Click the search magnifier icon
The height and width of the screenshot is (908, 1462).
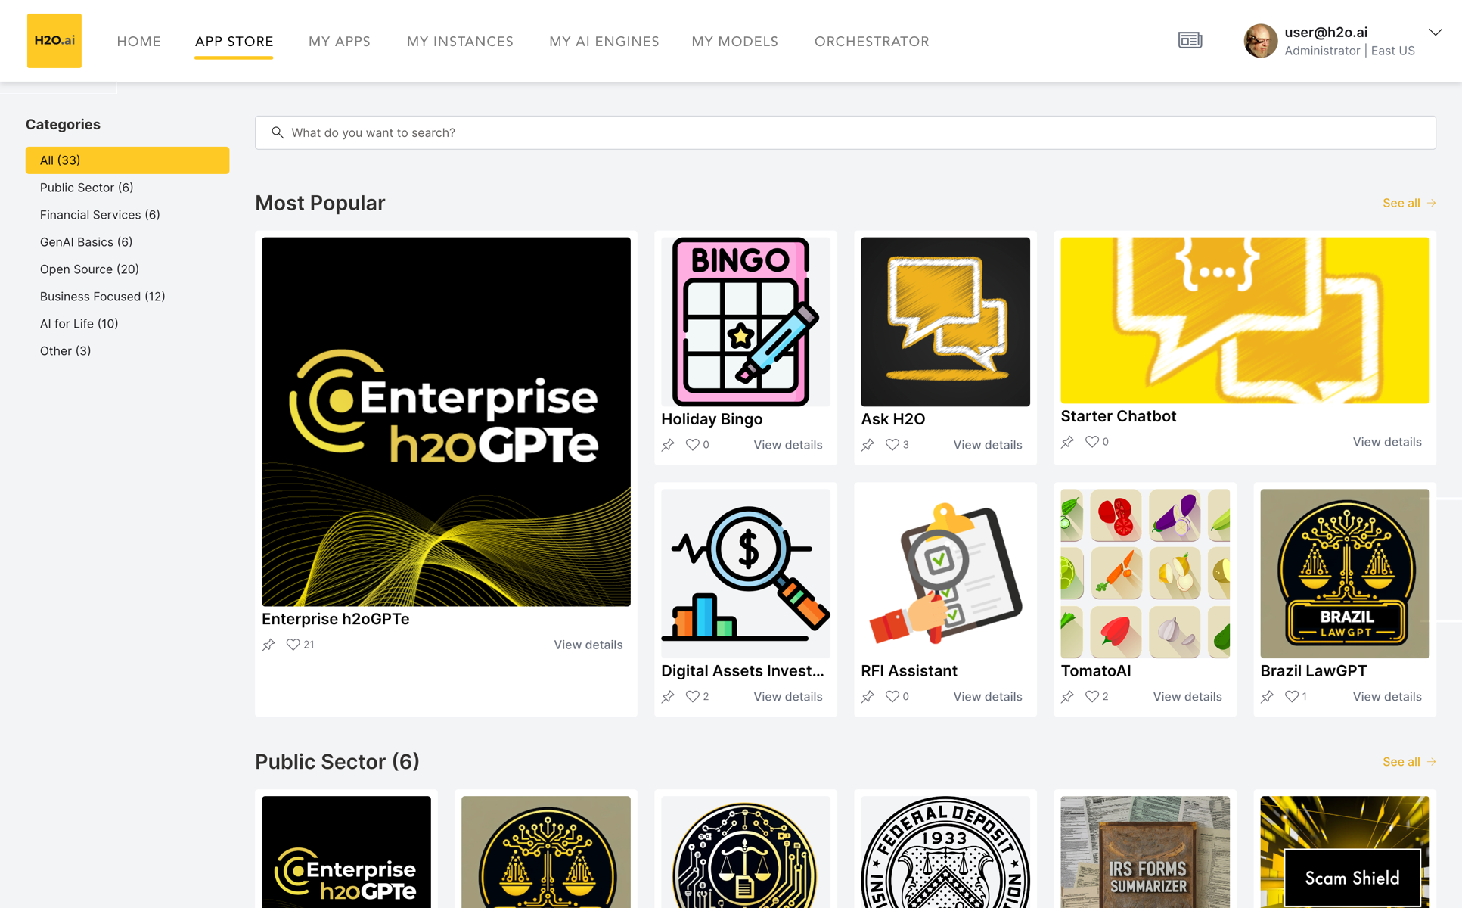tap(278, 132)
